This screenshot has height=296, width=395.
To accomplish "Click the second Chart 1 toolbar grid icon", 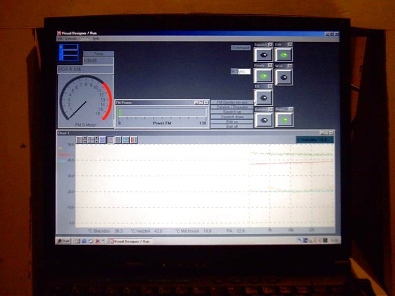I will tap(91, 140).
